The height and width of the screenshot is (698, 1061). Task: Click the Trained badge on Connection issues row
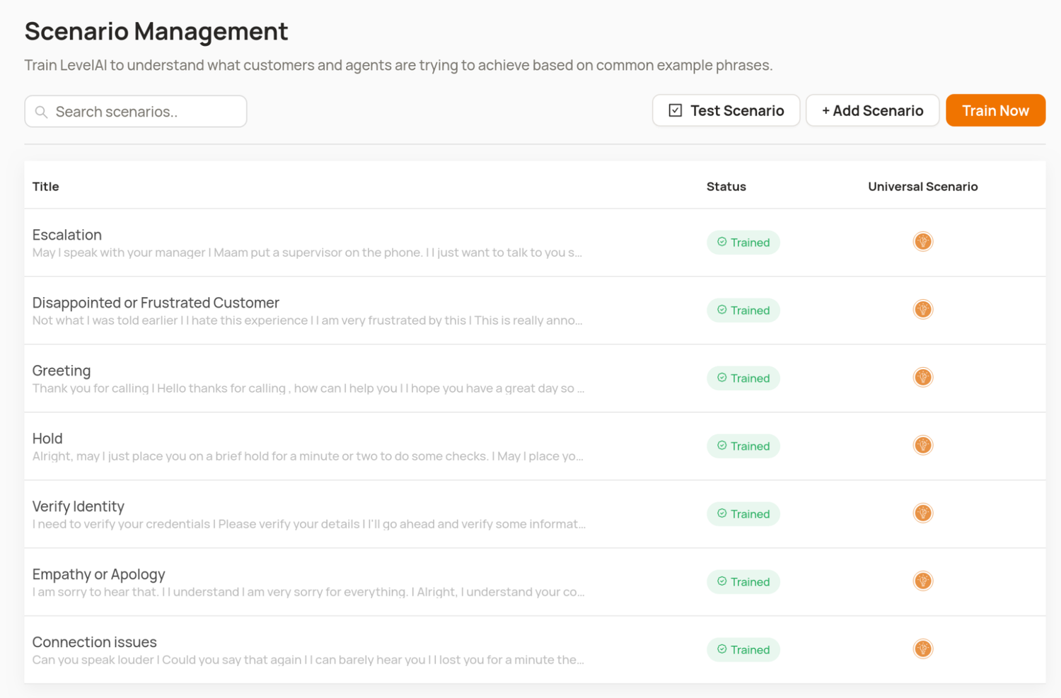coord(743,650)
